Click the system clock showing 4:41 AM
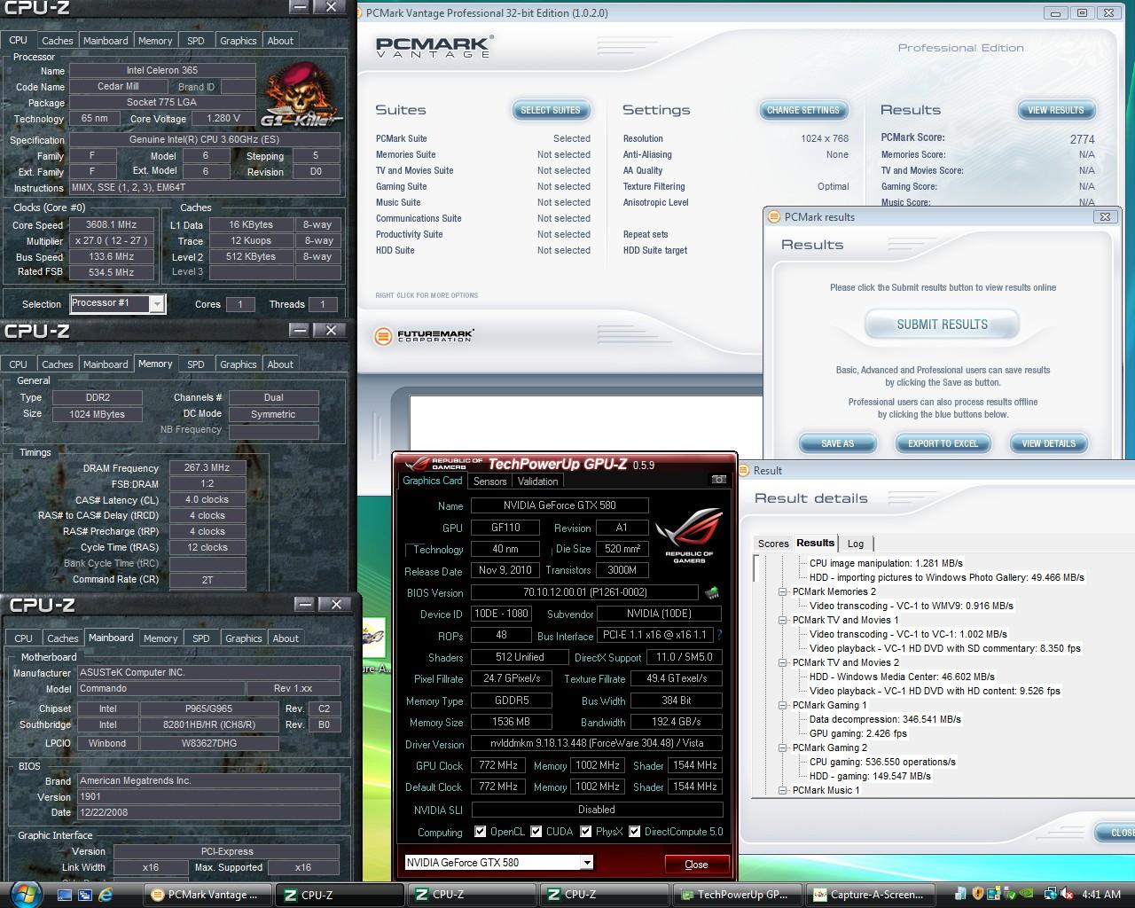Image resolution: width=1135 pixels, height=908 pixels. pyautogui.click(x=1100, y=895)
